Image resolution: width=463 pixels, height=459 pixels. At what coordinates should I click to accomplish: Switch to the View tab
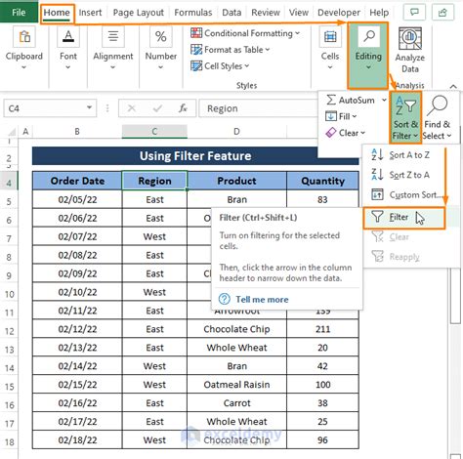[299, 13]
